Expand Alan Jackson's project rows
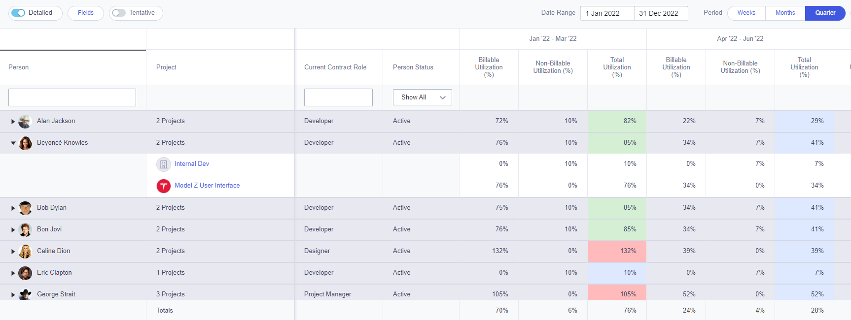851x320 pixels. click(13, 121)
